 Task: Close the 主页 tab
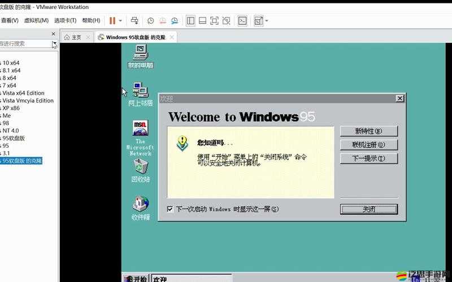tap(88, 37)
